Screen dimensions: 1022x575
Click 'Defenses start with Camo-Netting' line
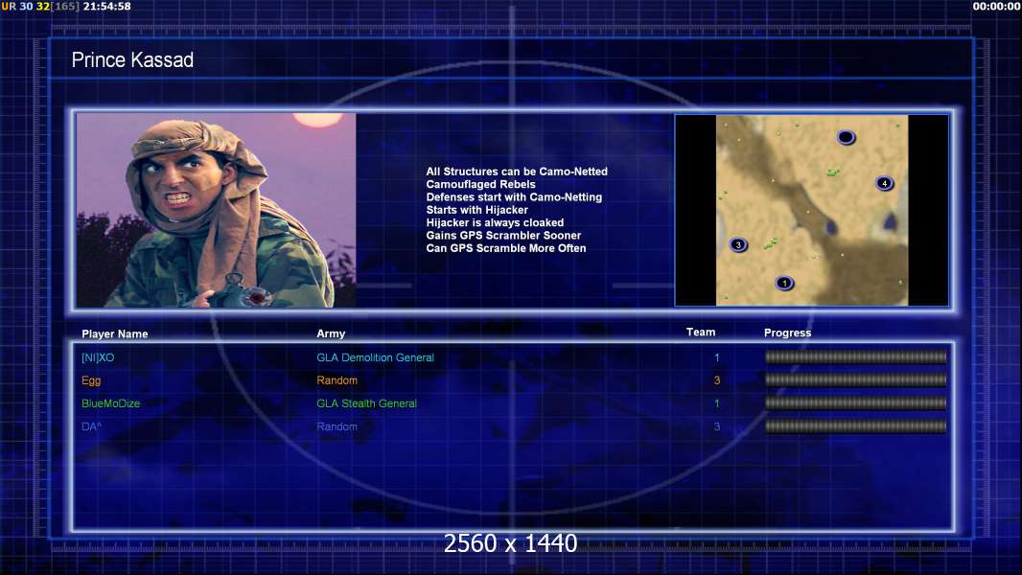[514, 196]
